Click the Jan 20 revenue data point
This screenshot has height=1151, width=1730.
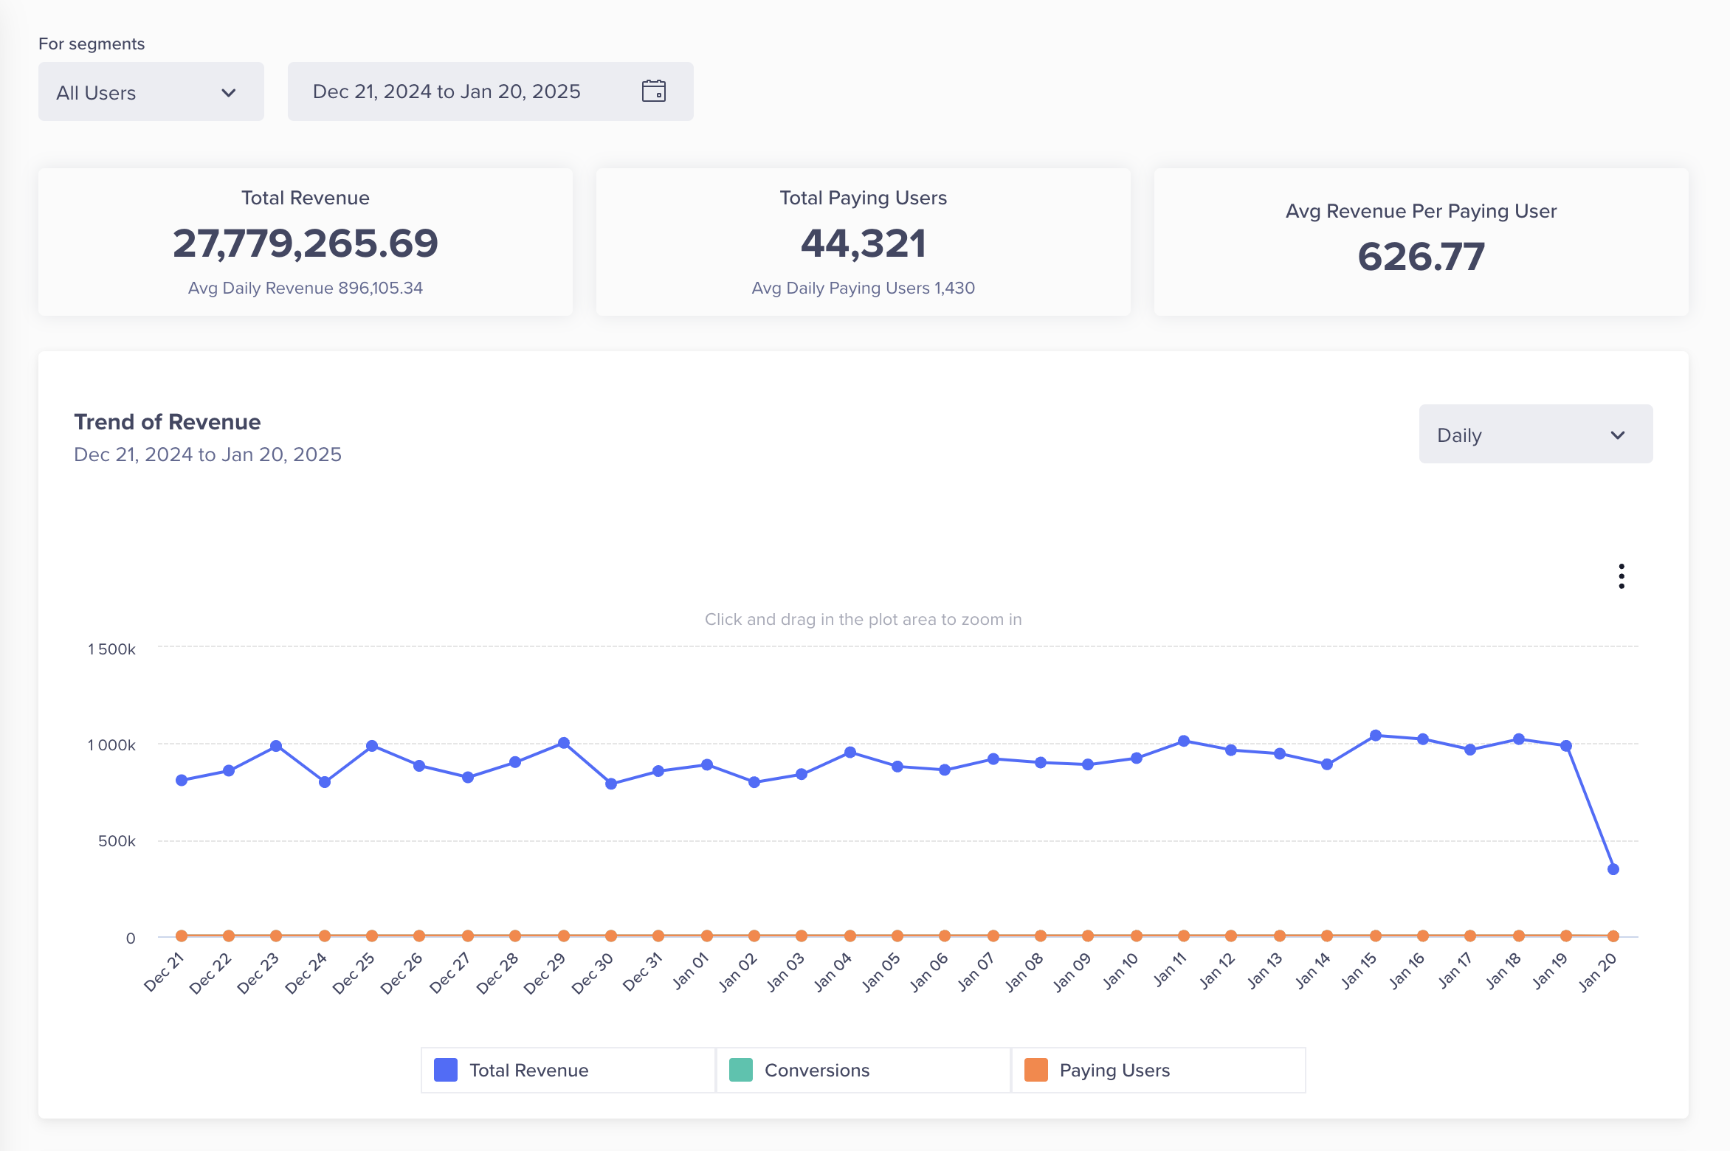point(1613,869)
